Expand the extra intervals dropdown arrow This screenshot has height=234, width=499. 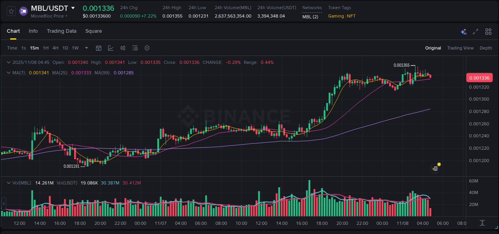[86, 48]
